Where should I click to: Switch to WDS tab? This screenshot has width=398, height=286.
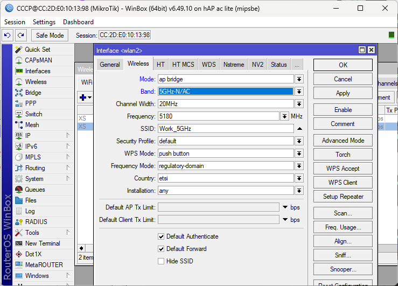208,65
